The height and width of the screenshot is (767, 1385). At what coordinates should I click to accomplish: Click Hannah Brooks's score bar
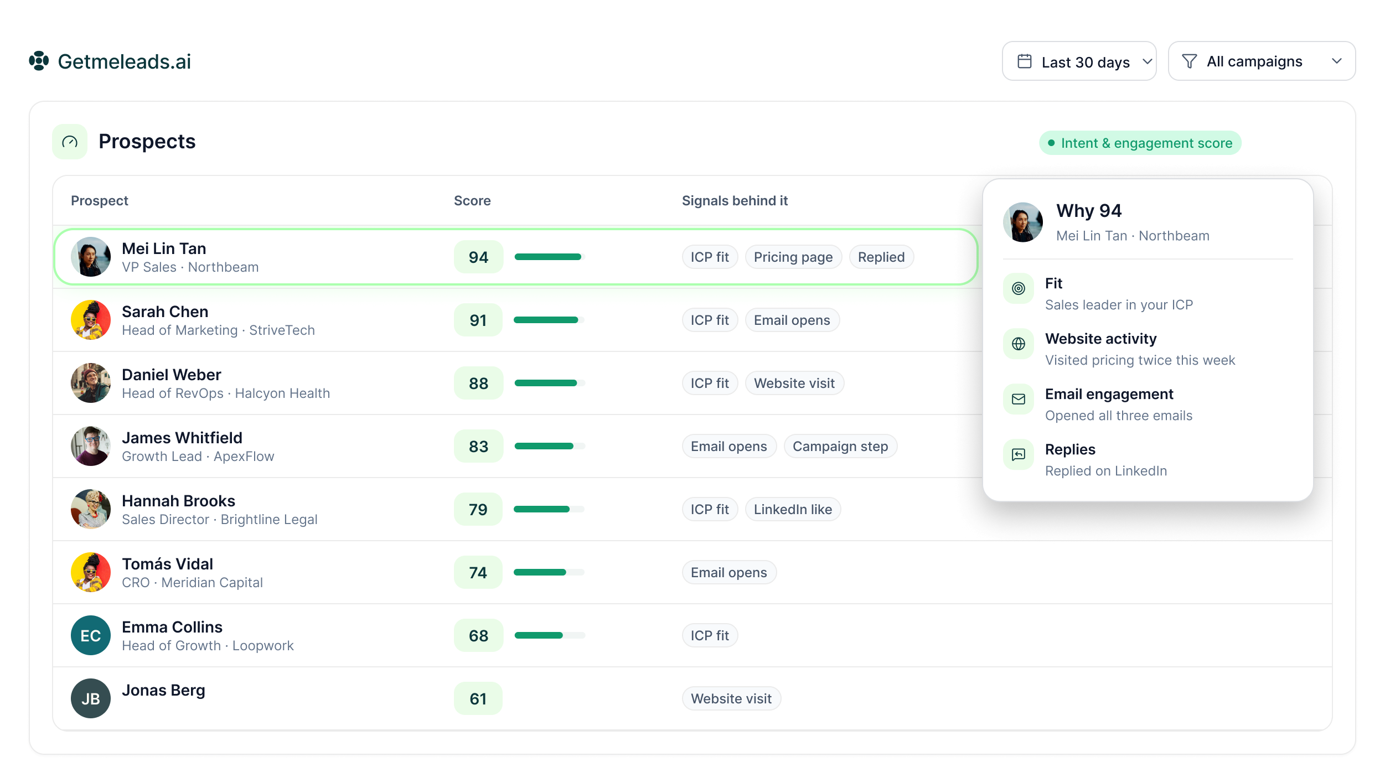tap(549, 509)
